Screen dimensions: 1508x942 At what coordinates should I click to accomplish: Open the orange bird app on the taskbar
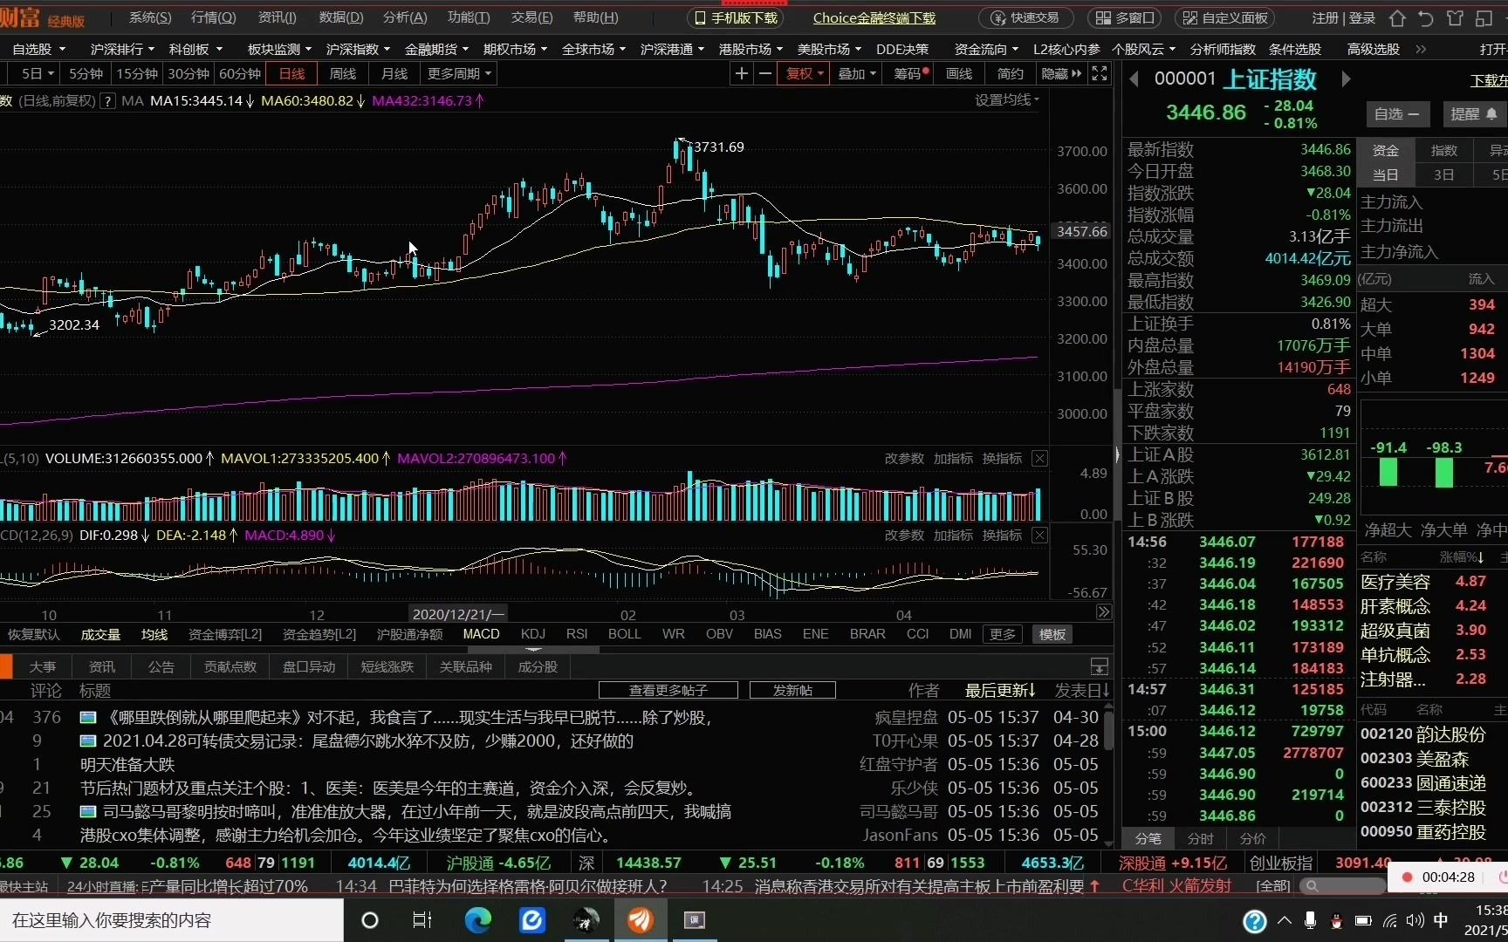coord(641,920)
